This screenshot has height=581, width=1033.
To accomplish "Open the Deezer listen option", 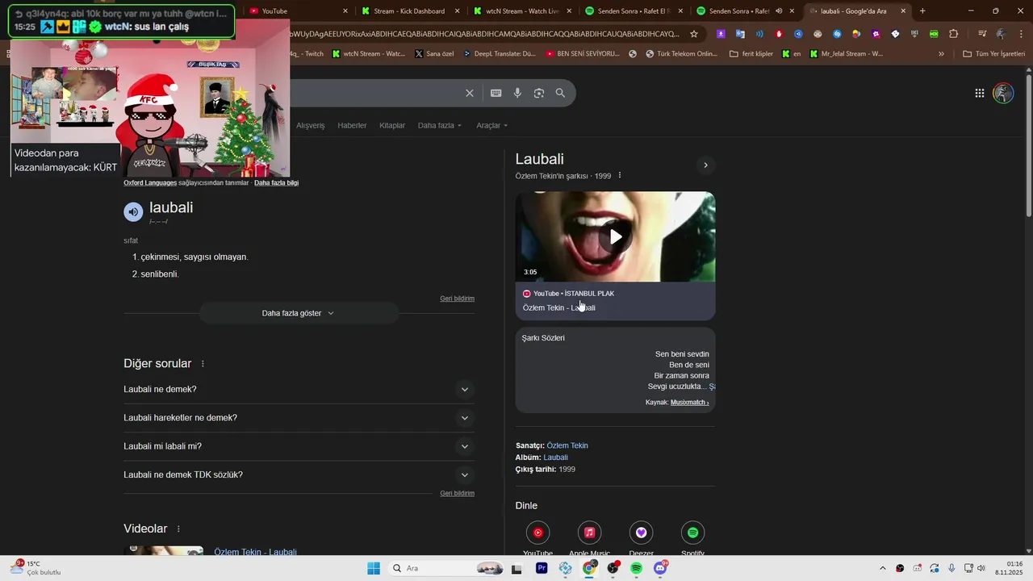I will point(641,533).
